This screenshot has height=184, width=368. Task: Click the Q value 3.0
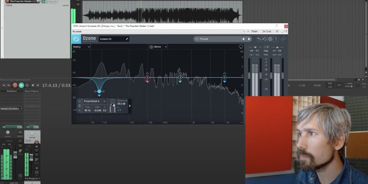pyautogui.click(x=105, y=110)
